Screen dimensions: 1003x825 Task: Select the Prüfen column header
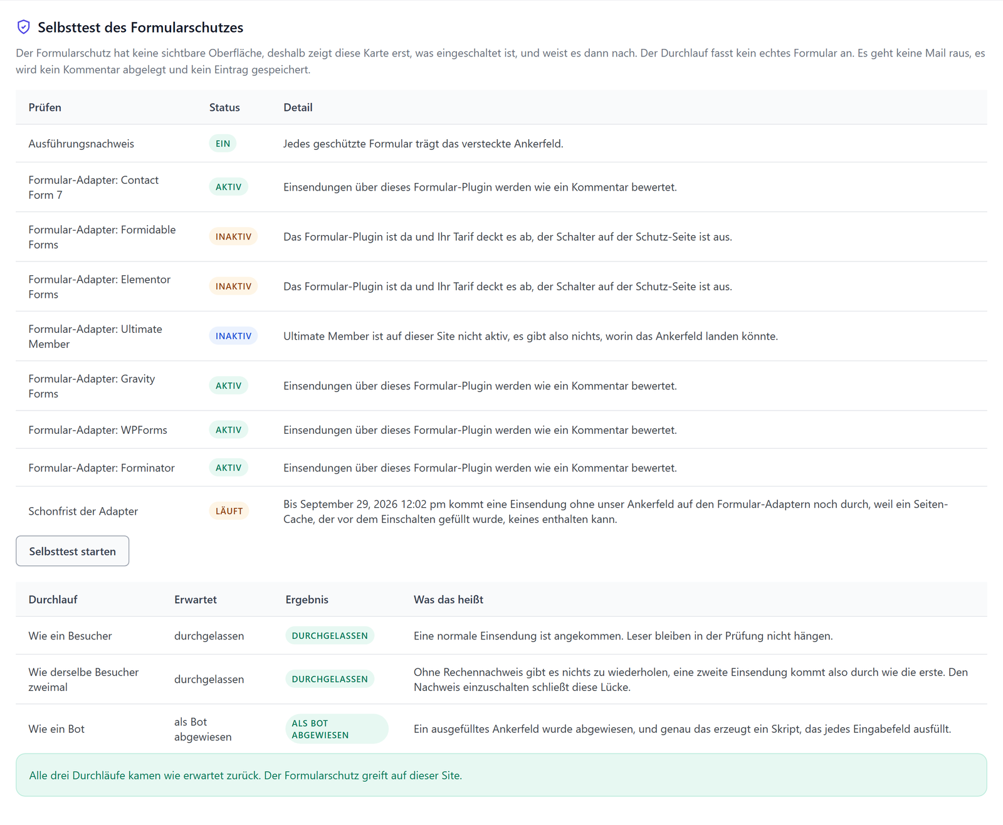pyautogui.click(x=45, y=107)
